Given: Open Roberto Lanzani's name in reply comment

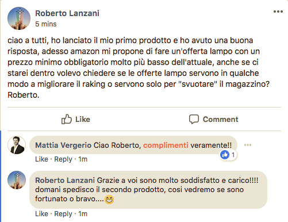Looking at the screenshot, I should click(x=65, y=180).
